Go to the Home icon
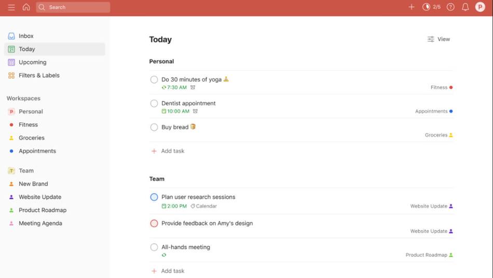Screen dimensions: 493x278 pyautogui.click(x=26, y=7)
